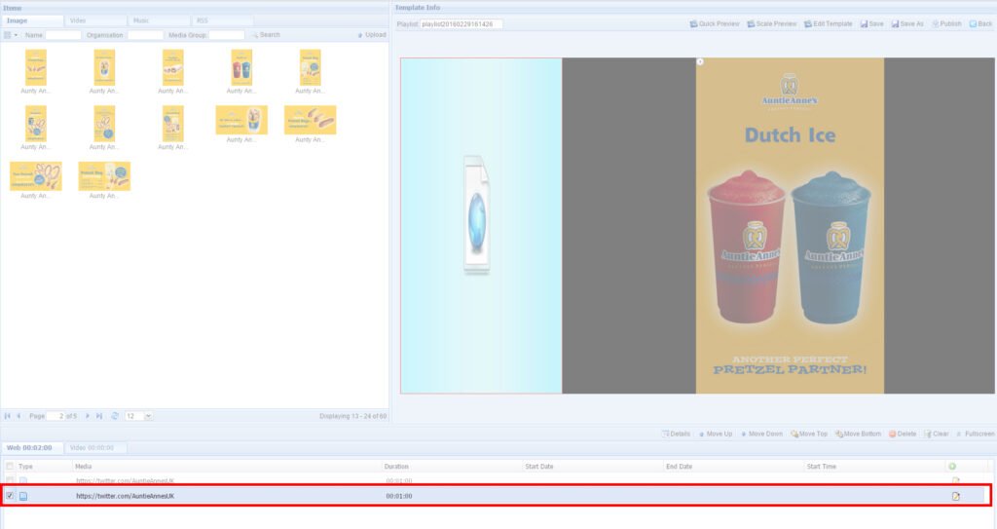
Task: Open the view mode dropdown next to Name
Action: (10, 35)
